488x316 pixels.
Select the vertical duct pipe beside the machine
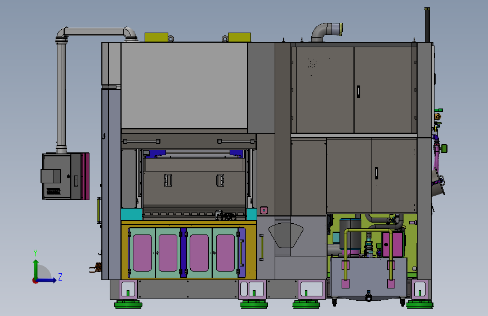pos(61,95)
